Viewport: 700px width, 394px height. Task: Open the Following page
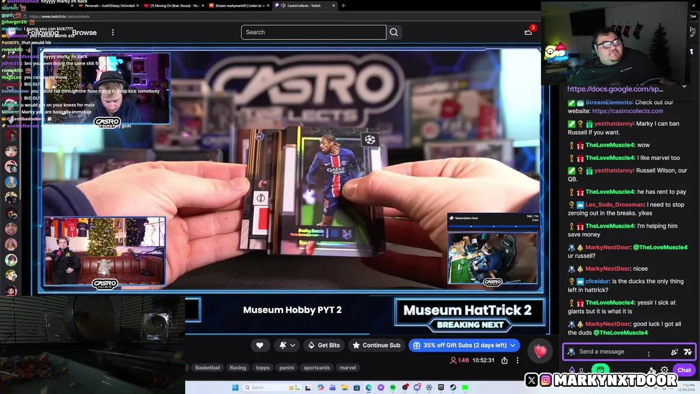(43, 32)
